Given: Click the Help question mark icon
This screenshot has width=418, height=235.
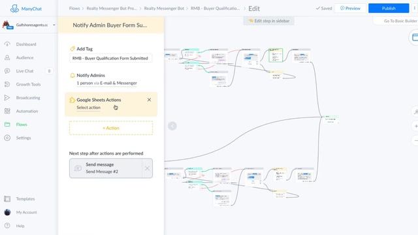Looking at the screenshot, I should [x=7, y=226].
